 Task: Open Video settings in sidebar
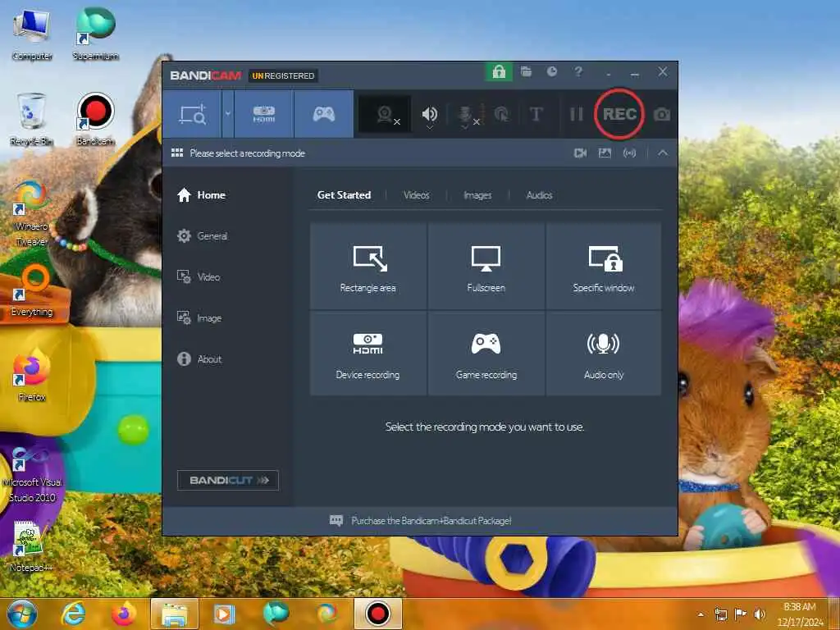coord(199,277)
